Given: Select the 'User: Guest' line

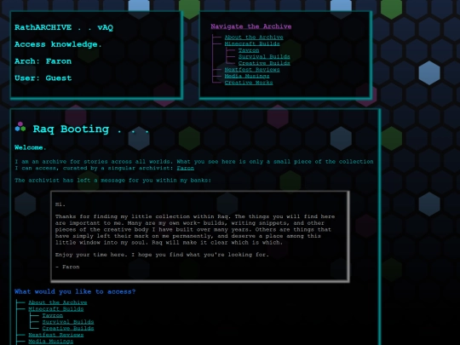Looking at the screenshot, I should click(x=43, y=78).
